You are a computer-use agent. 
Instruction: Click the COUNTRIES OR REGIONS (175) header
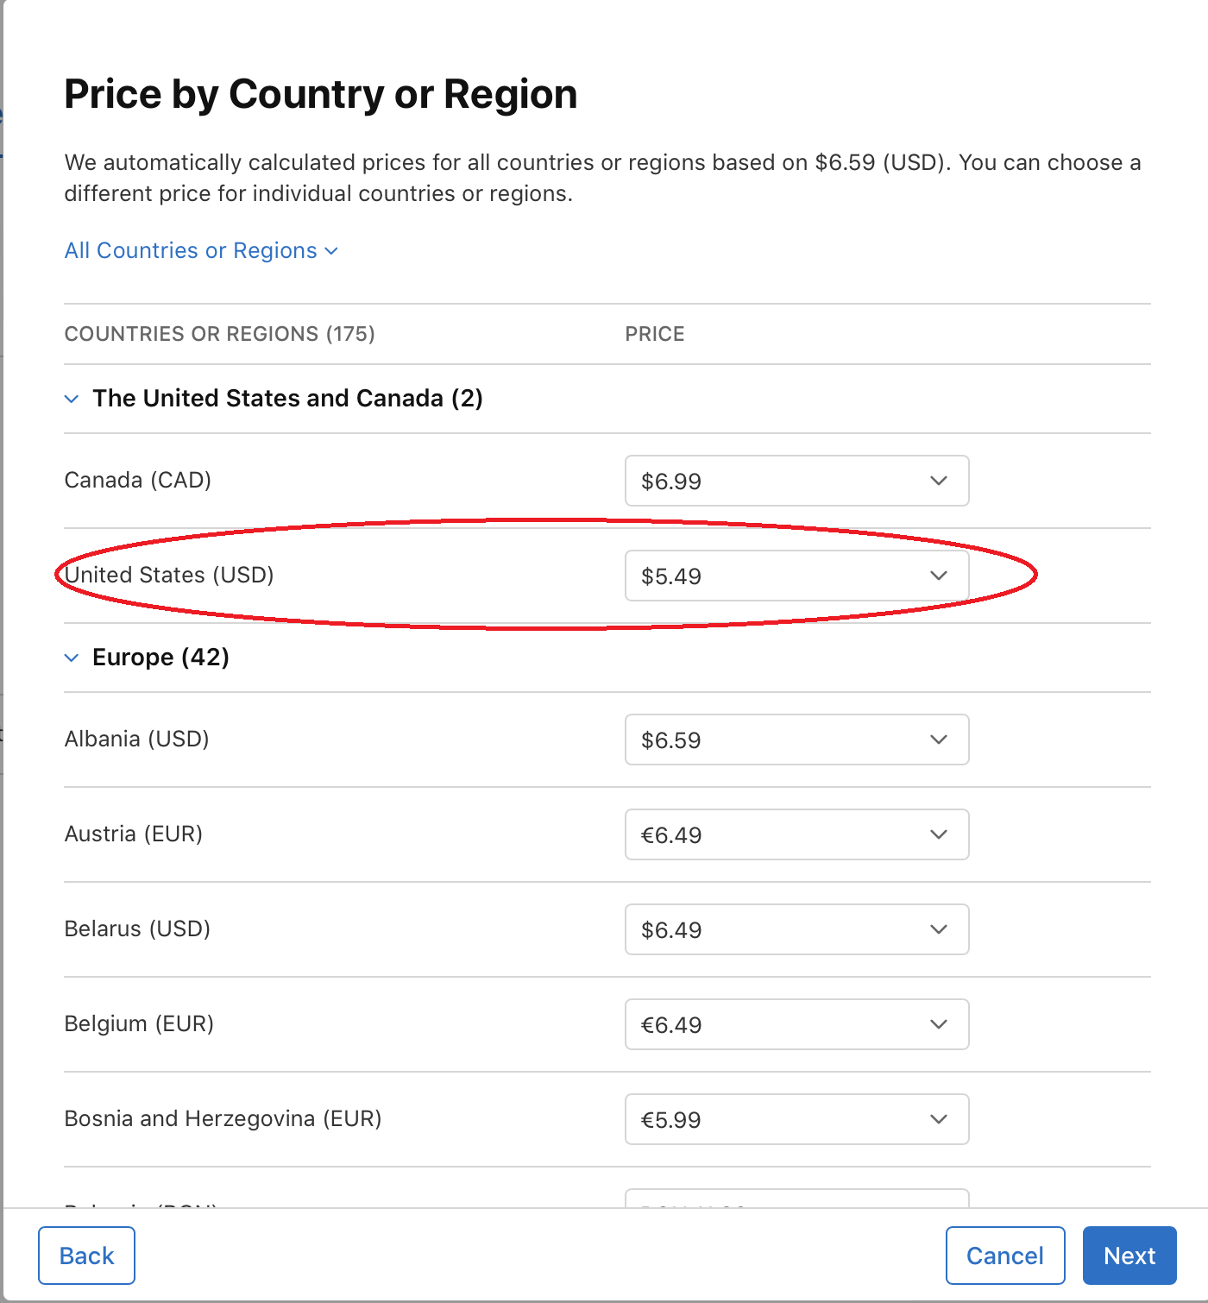(219, 334)
